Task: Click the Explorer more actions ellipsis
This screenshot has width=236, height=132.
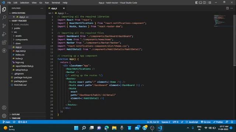Action: point(42,8)
